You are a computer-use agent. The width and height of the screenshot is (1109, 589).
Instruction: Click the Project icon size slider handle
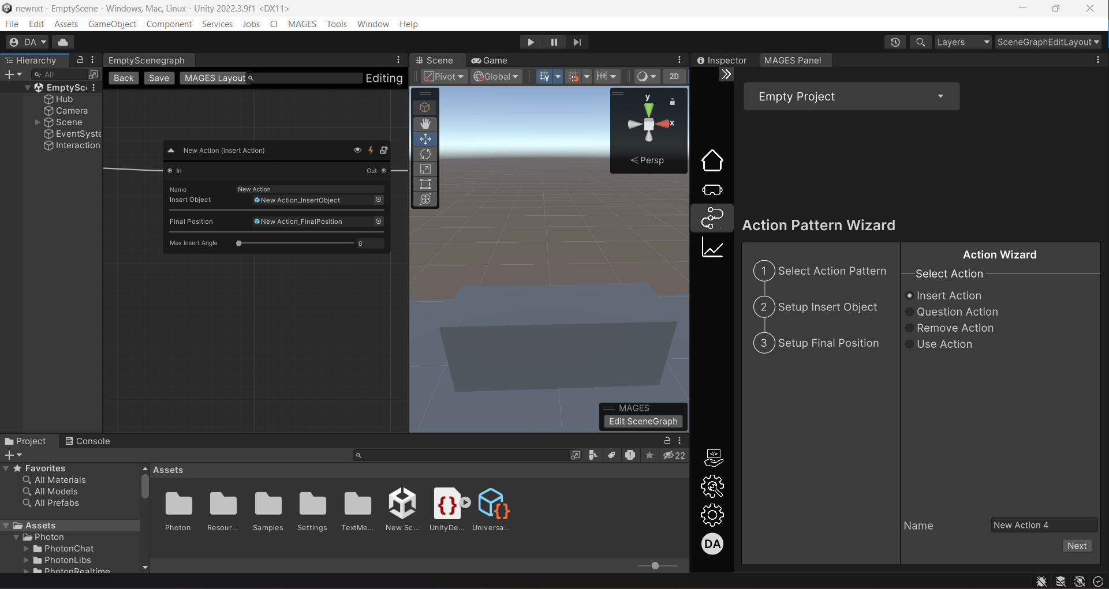pyautogui.click(x=655, y=565)
